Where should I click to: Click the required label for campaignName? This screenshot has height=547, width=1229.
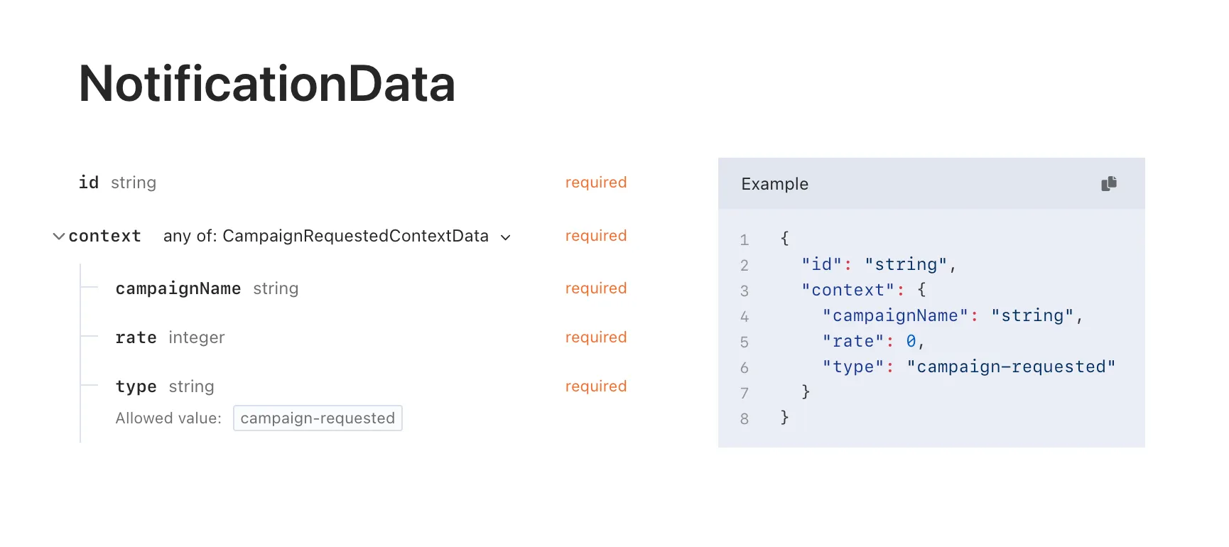pyautogui.click(x=595, y=288)
